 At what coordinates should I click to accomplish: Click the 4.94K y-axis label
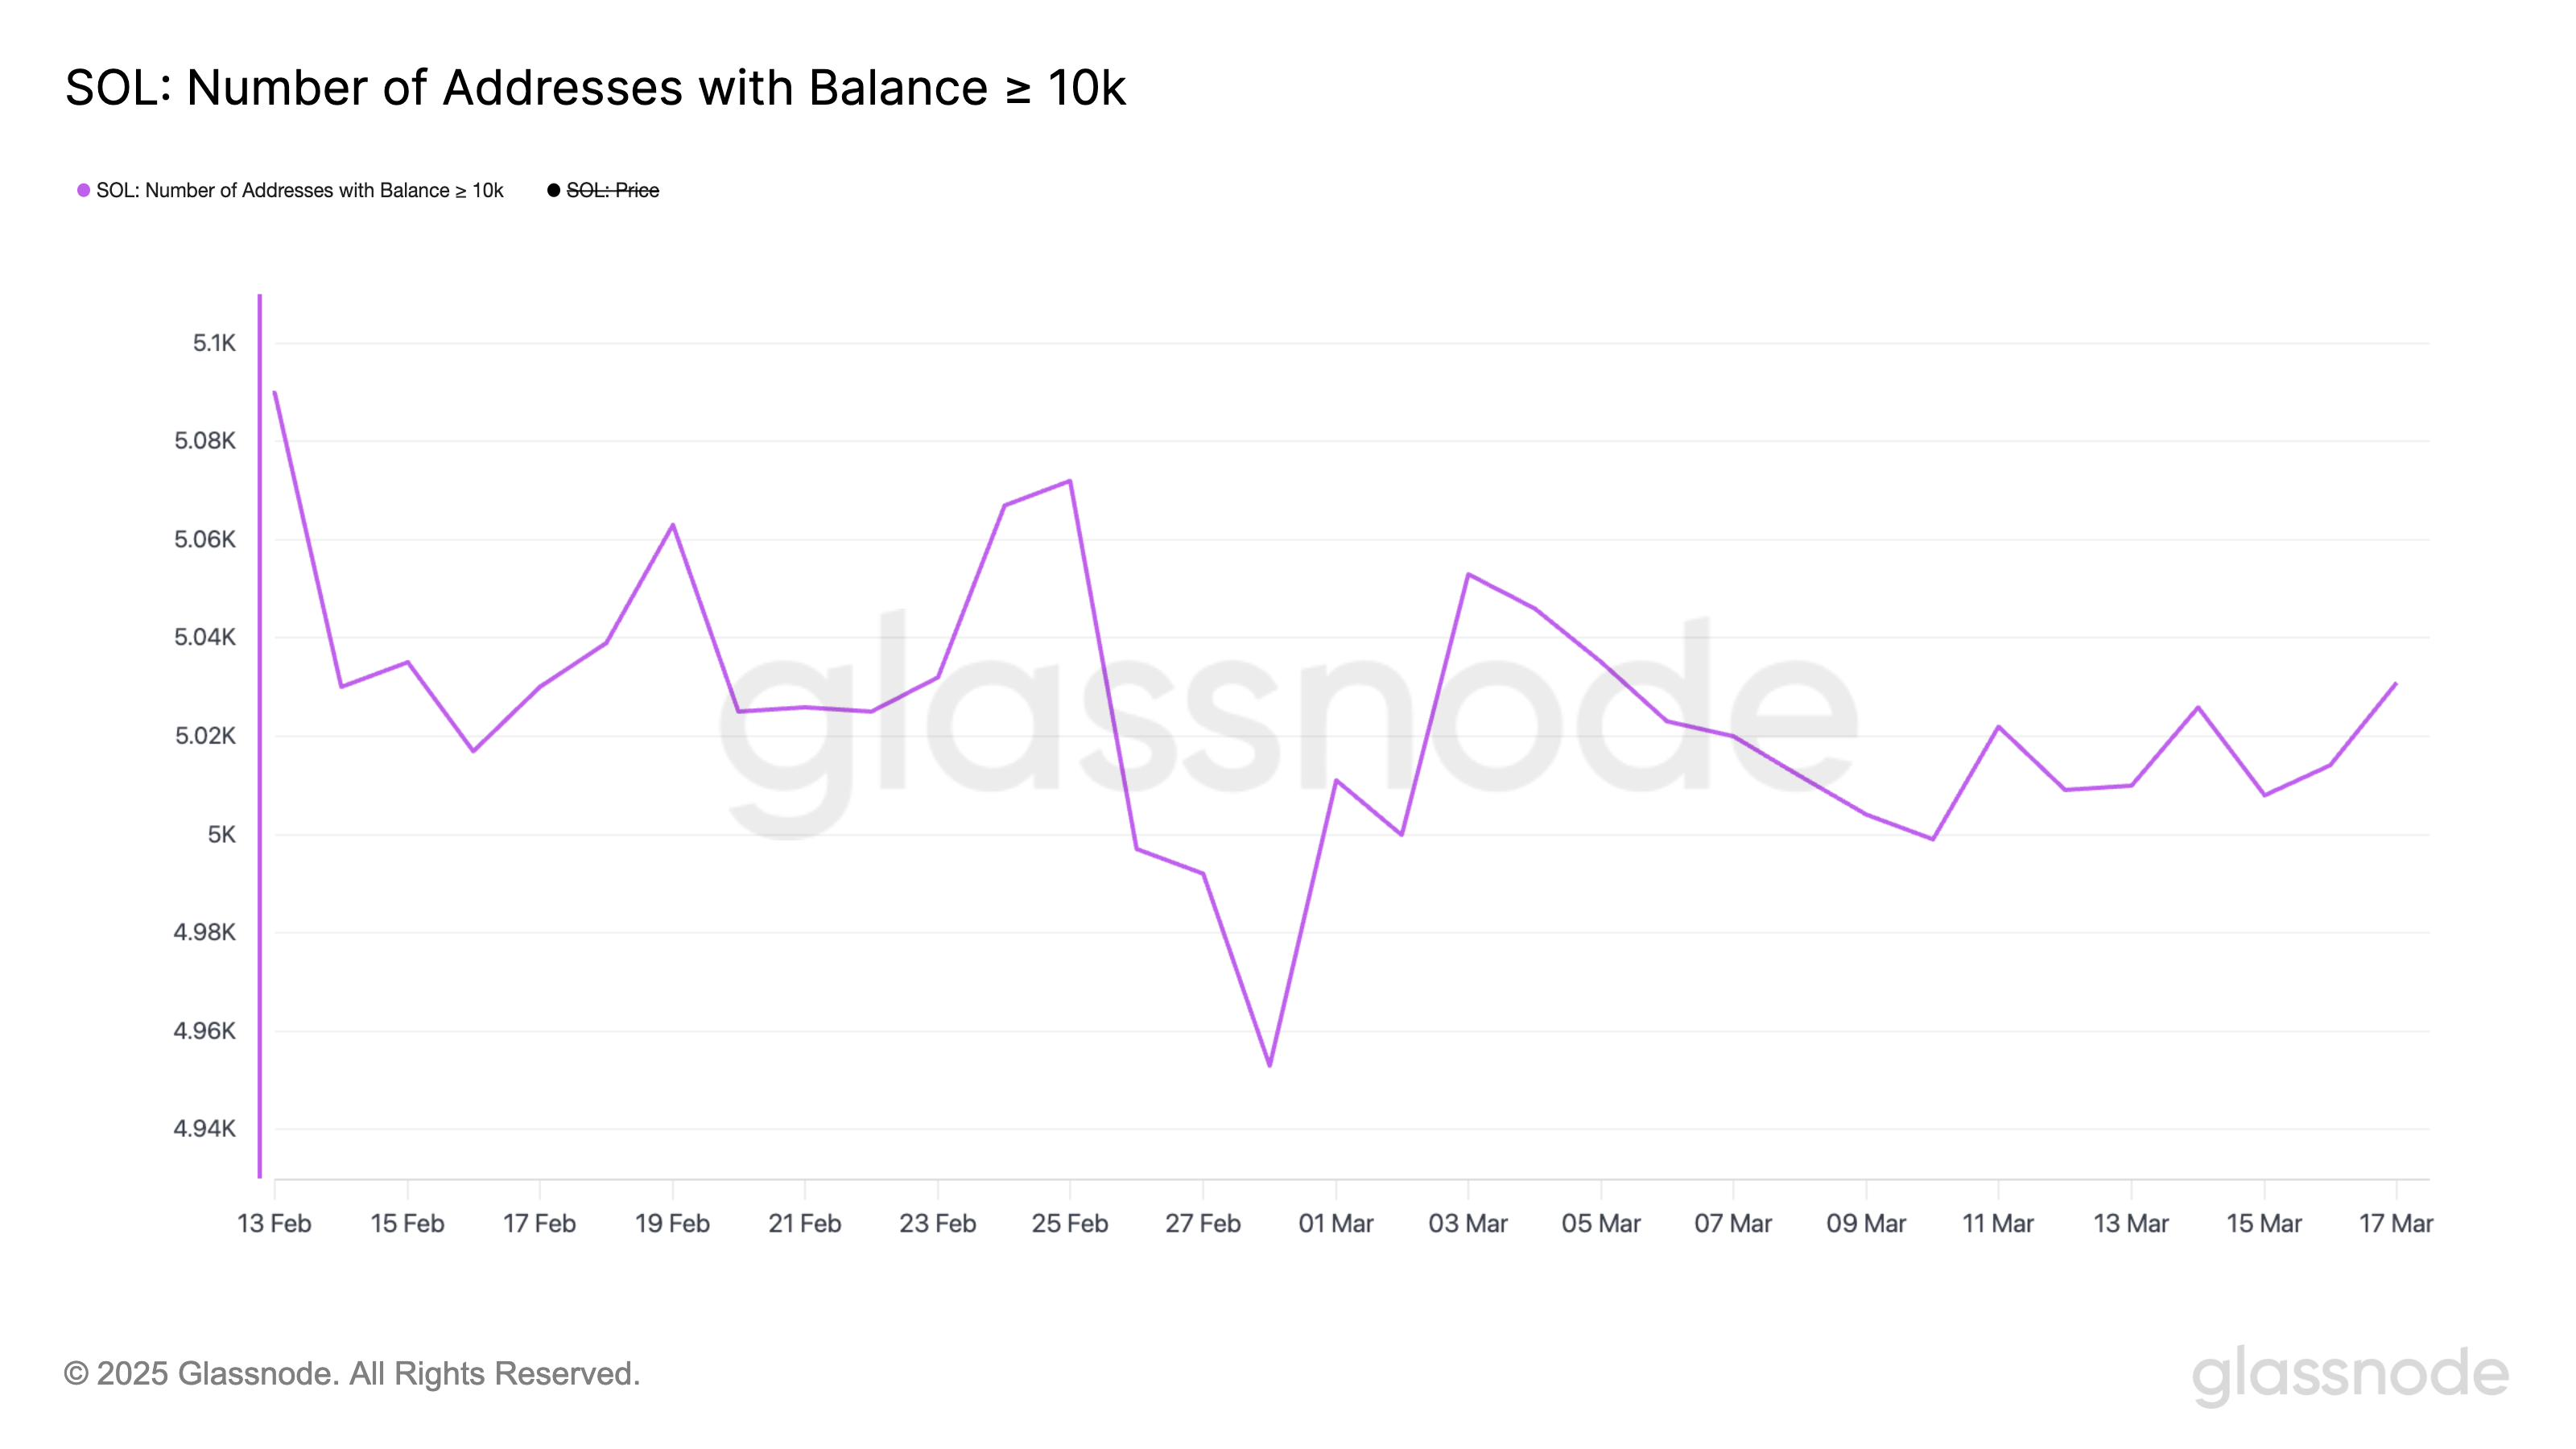click(x=204, y=1128)
